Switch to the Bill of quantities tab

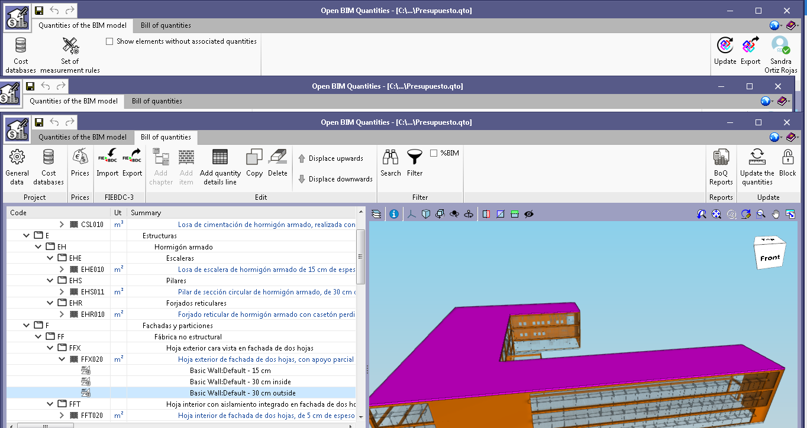pos(165,137)
